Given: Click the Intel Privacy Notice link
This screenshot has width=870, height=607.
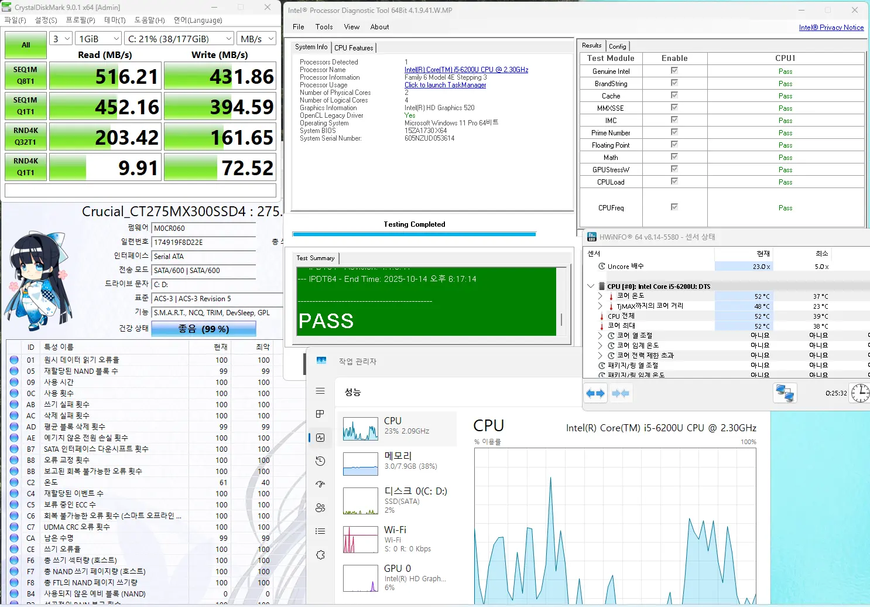Looking at the screenshot, I should pyautogui.click(x=831, y=28).
